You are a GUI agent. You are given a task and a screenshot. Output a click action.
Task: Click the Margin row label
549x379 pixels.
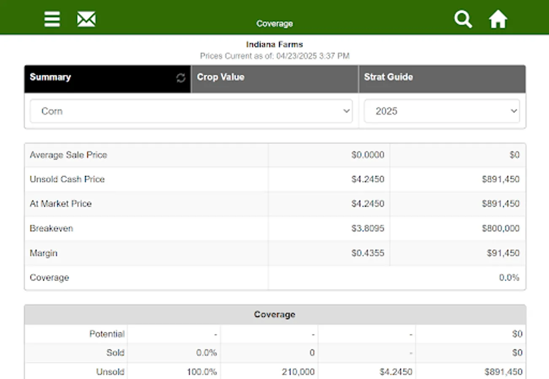click(43, 253)
